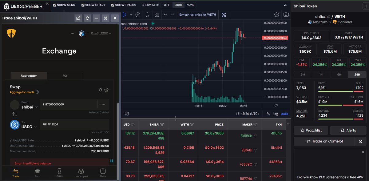Viewport: 369px width, 181px height.
Task: Click Trade on Camelot button
Action: [x=325, y=141]
